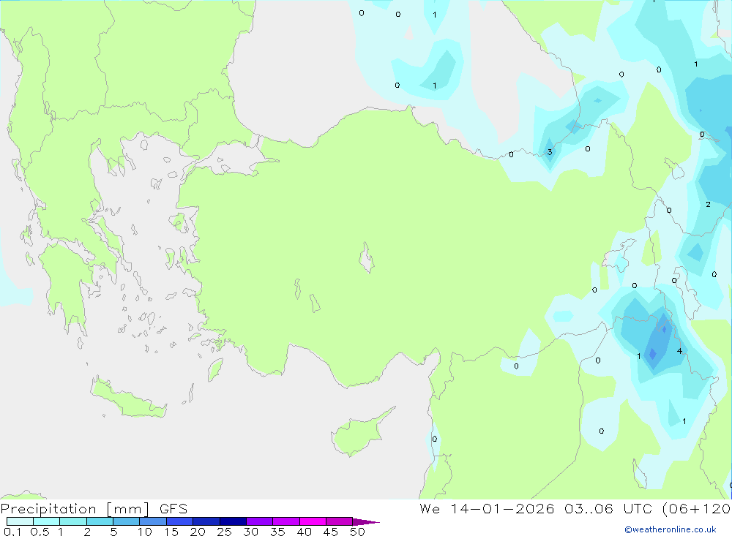732x536 pixels.
Task: Click the island of Cyprus on the map
Action: 359,433
